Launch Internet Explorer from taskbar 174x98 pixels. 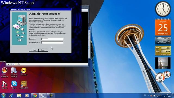click(x=11, y=96)
